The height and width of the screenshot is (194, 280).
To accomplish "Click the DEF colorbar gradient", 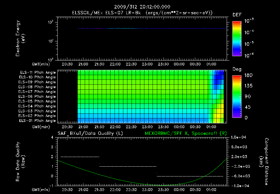I will pos(237,39).
